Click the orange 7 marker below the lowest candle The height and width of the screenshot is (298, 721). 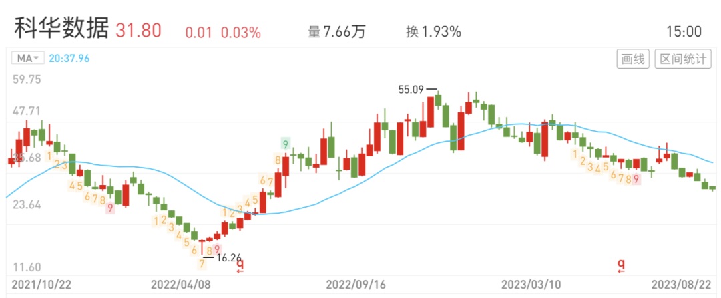202,263
